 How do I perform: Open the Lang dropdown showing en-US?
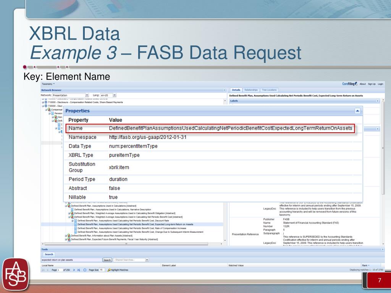(108, 95)
